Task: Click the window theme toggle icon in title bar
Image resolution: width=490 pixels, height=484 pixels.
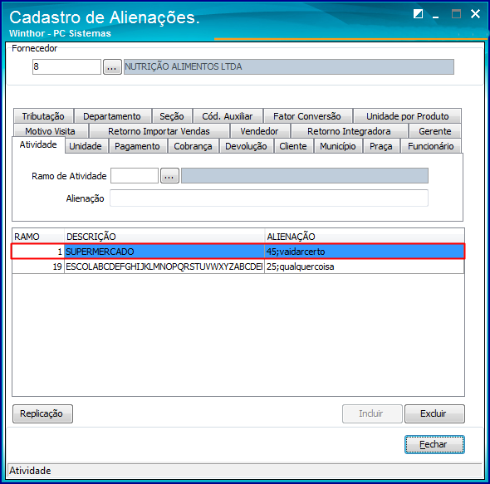Action: pyautogui.click(x=418, y=14)
